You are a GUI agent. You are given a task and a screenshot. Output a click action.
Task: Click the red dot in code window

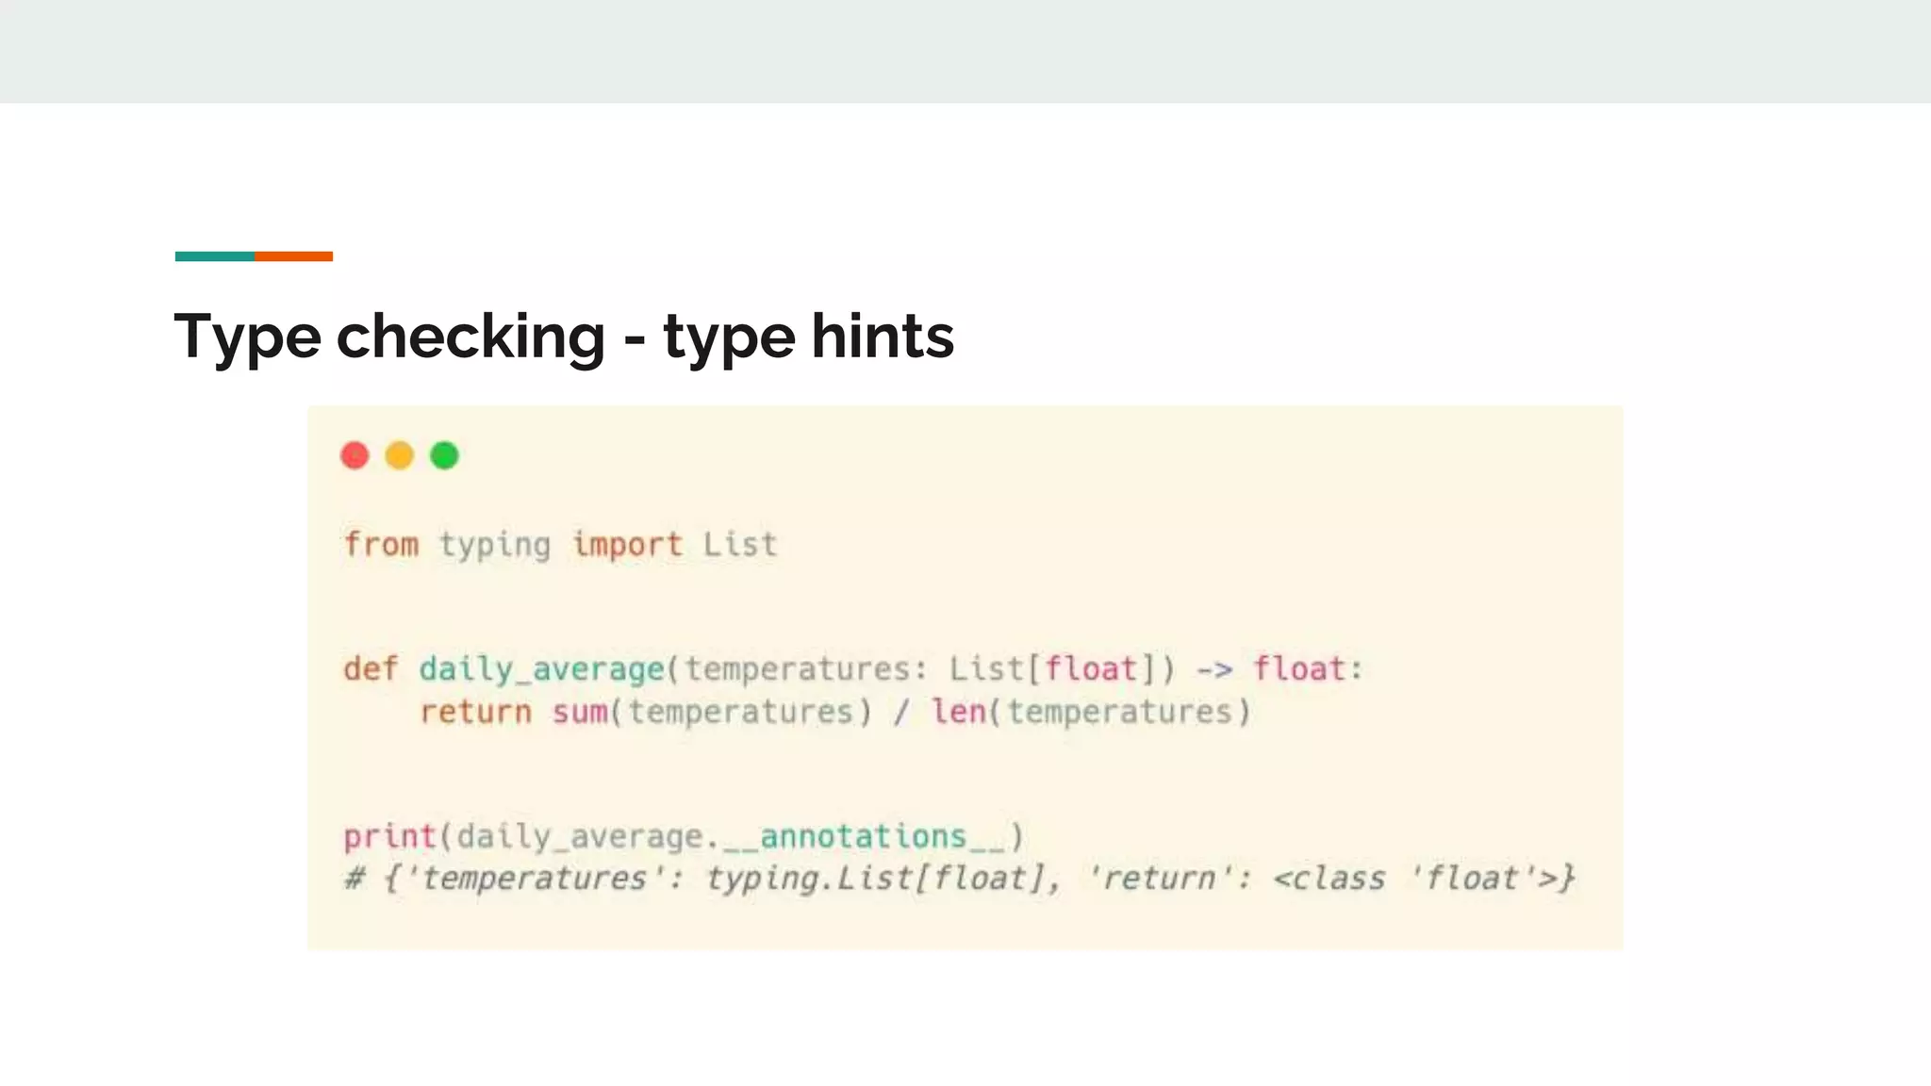[x=355, y=456]
